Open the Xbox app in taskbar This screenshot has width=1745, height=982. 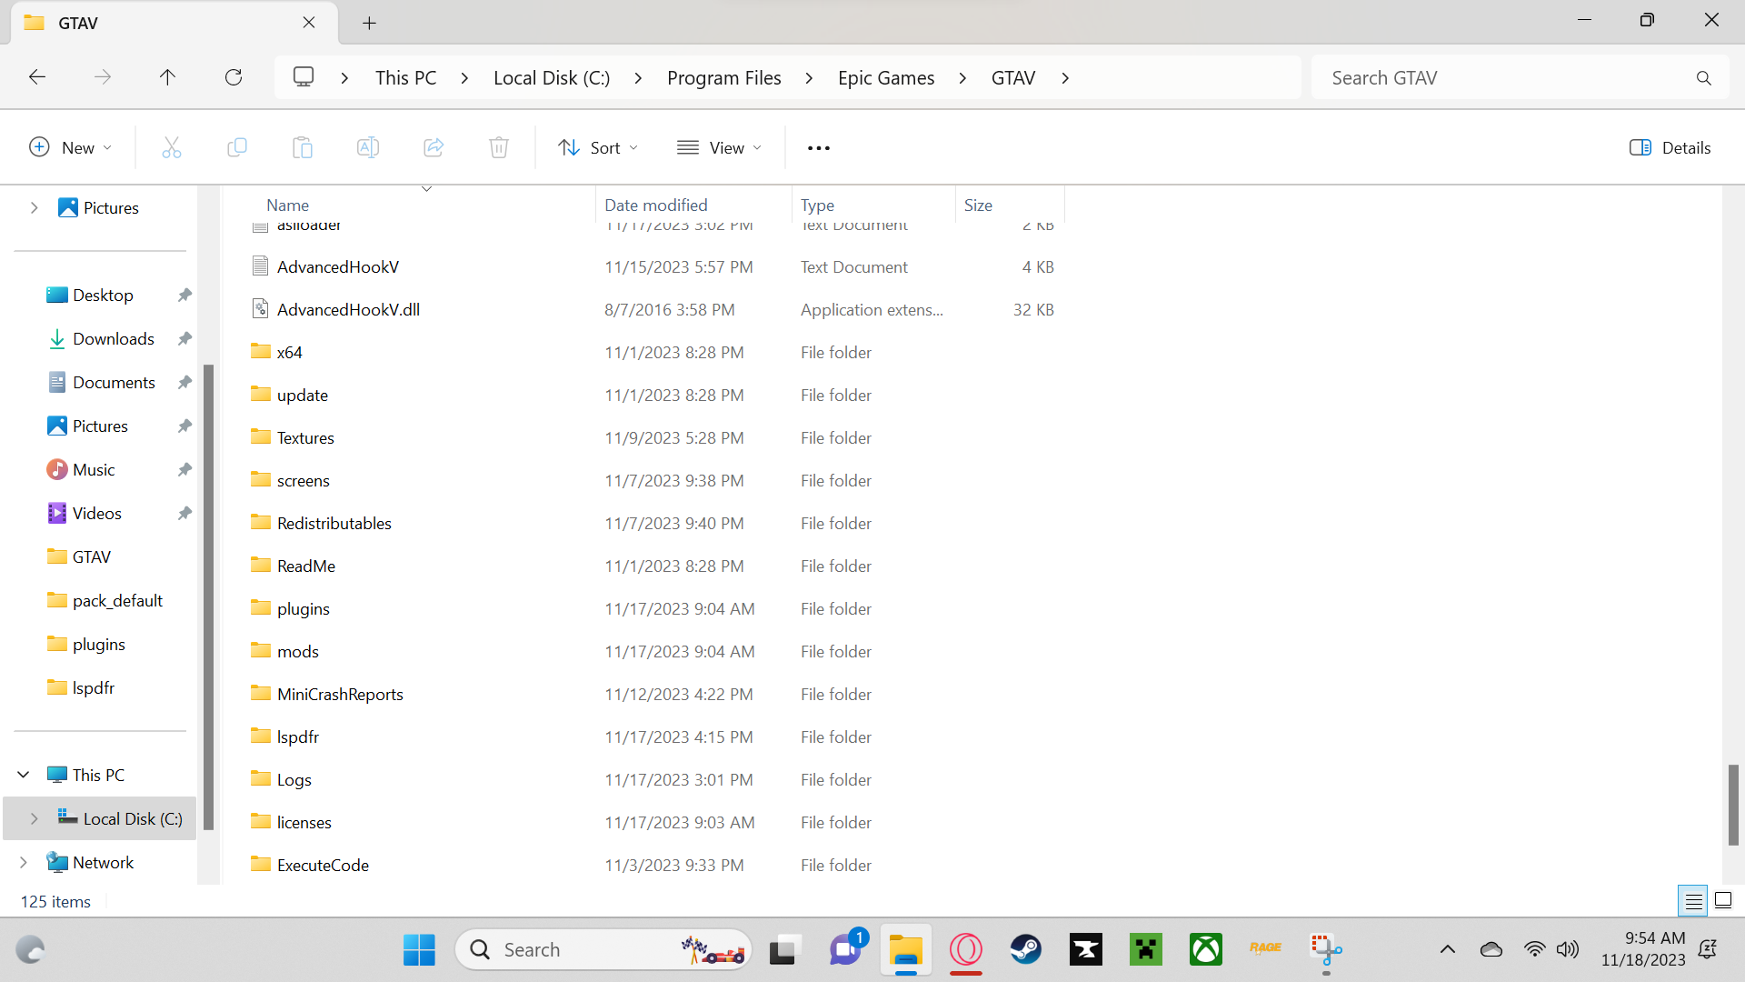click(1206, 950)
